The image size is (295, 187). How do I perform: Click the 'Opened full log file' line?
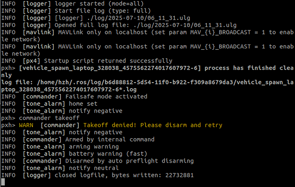pos(119,25)
